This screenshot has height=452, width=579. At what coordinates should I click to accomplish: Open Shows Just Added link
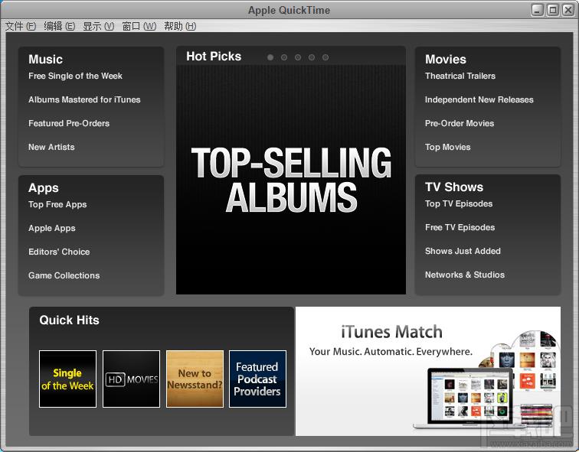pyautogui.click(x=463, y=251)
